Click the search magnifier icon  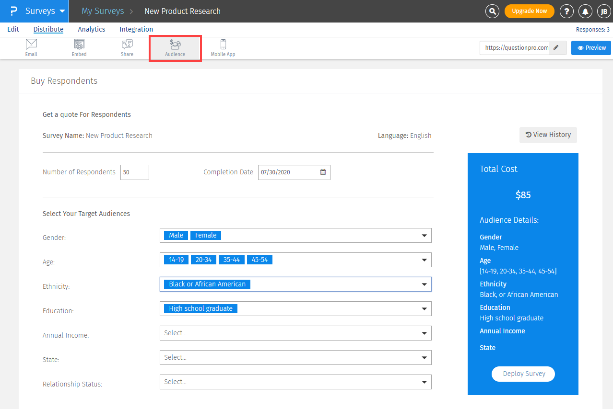point(492,11)
